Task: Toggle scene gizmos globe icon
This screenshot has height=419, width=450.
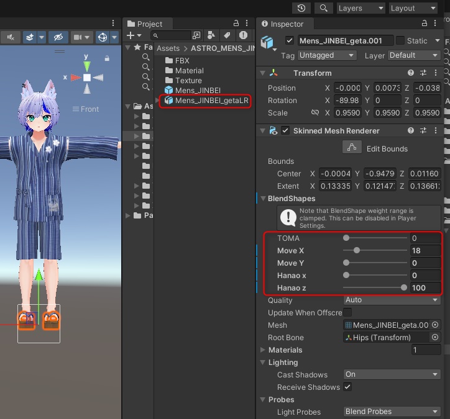Action: [x=103, y=37]
